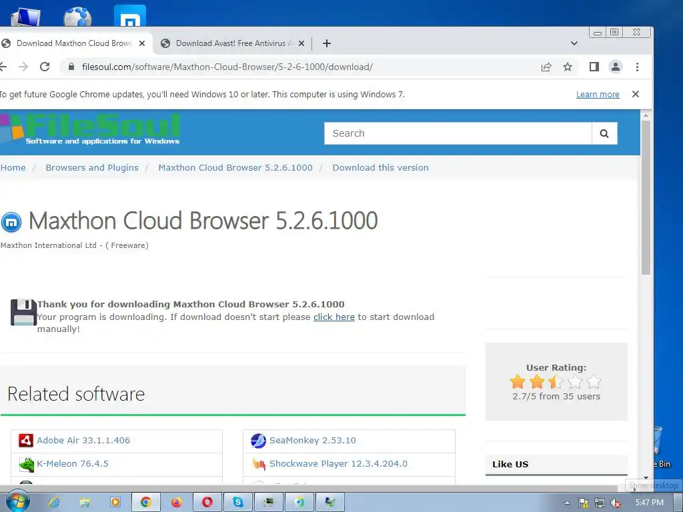
Task: Open the tab search dropdown chevron
Action: [574, 43]
